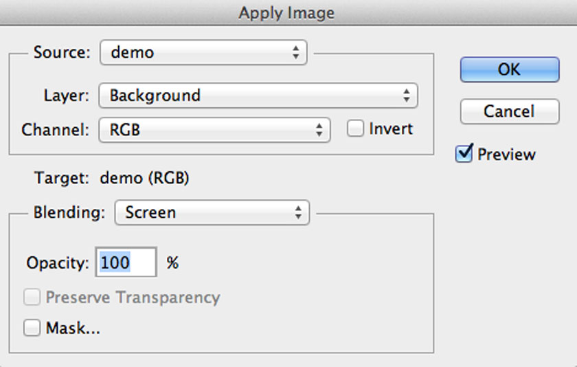
Task: Click the Apply Image title bar
Action: tap(288, 12)
